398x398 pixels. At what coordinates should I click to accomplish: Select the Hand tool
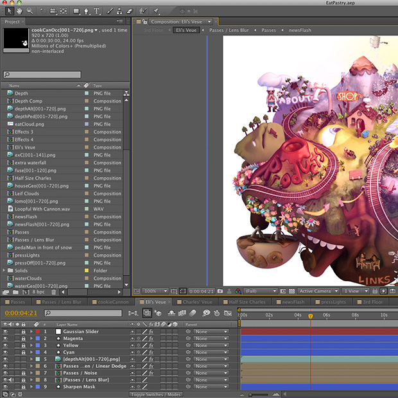(x=19, y=11)
